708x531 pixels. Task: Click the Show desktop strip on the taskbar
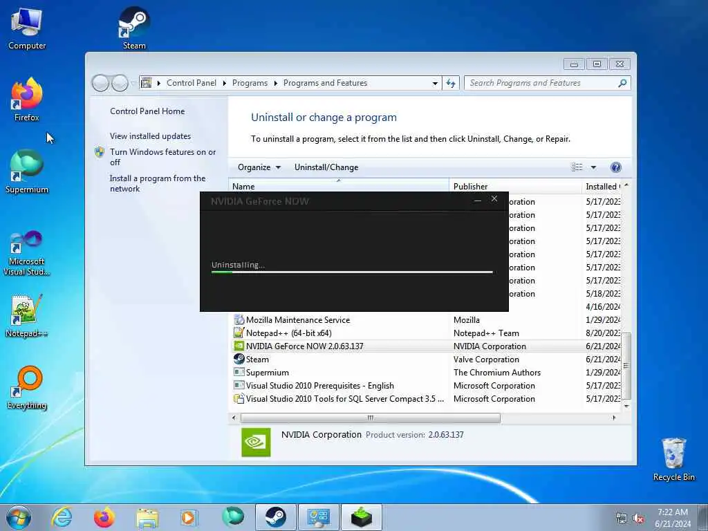pos(703,517)
